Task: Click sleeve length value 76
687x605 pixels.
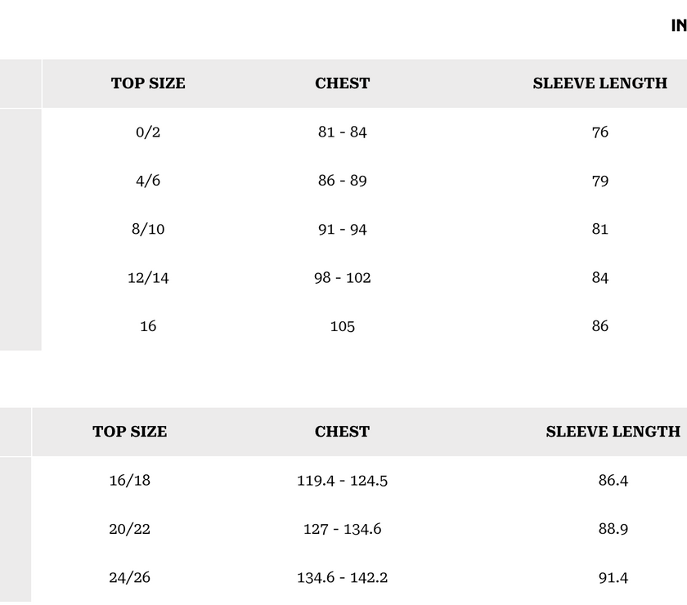Action: [x=599, y=132]
